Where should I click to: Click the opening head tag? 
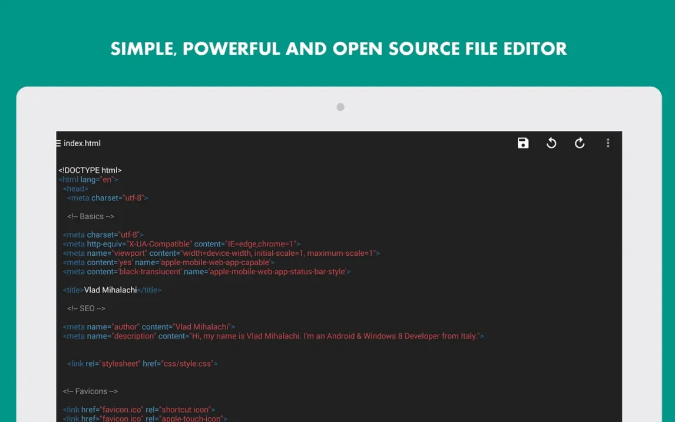[x=76, y=189]
